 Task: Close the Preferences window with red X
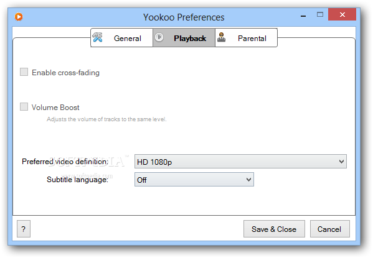click(342, 14)
